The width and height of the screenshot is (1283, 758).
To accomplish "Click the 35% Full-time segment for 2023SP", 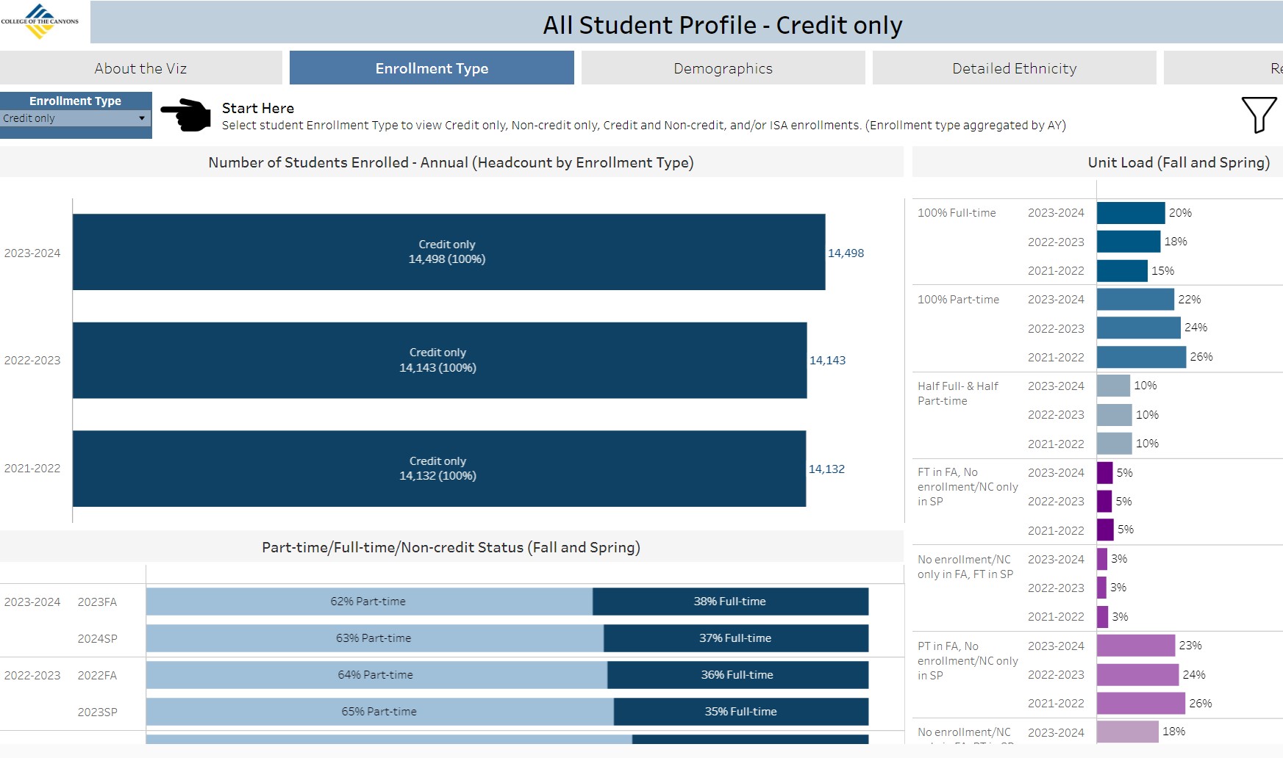I will [x=741, y=712].
